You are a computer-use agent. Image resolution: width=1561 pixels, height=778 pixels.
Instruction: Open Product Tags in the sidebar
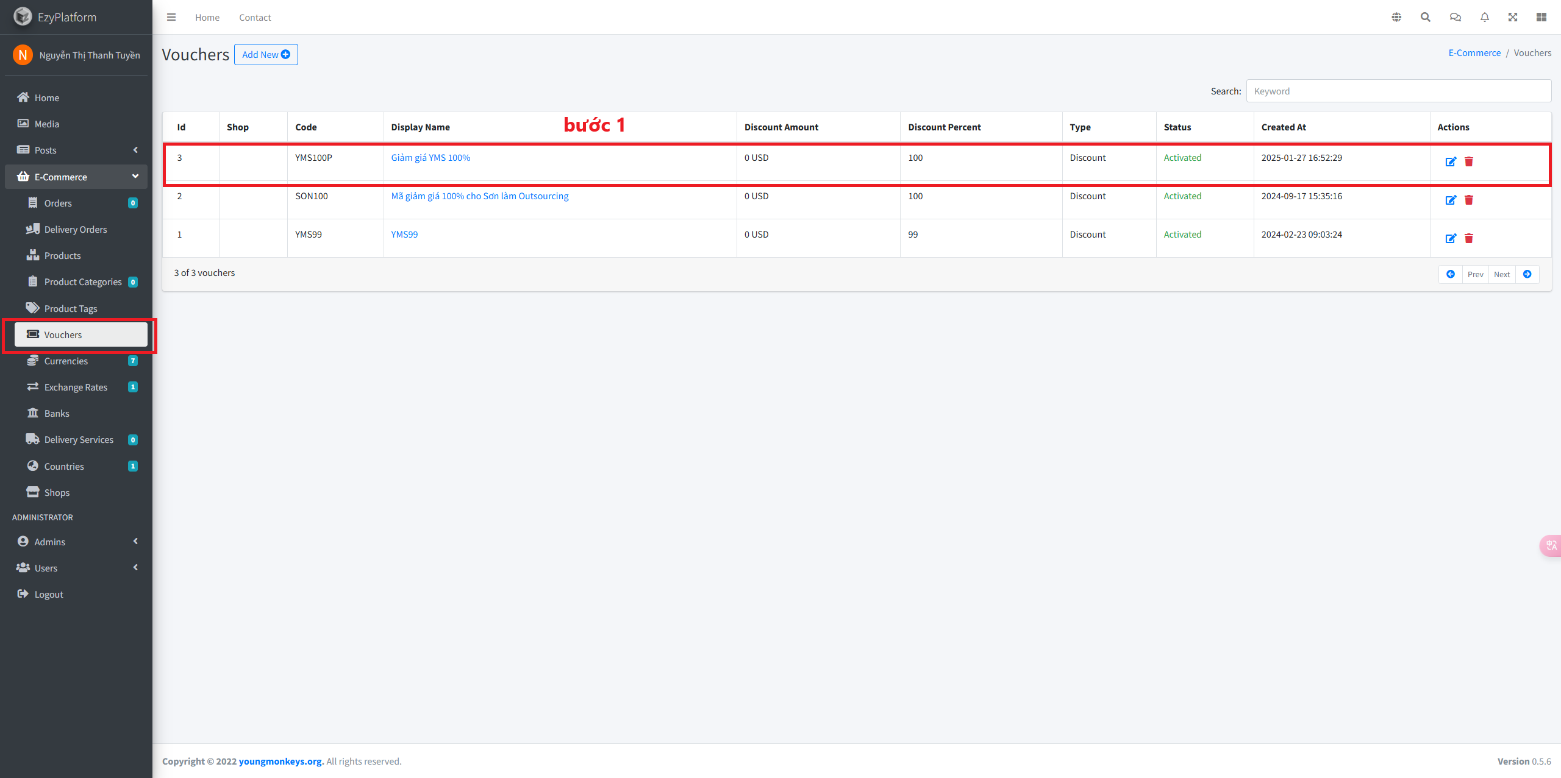point(81,308)
